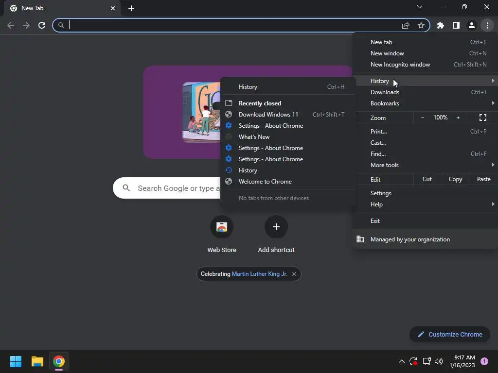Image resolution: width=498 pixels, height=373 pixels.
Task: Click the sync update tray icon
Action: coord(413,361)
